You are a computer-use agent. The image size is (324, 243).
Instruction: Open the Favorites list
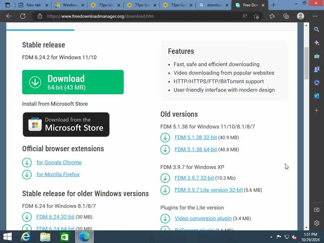[x=272, y=16]
